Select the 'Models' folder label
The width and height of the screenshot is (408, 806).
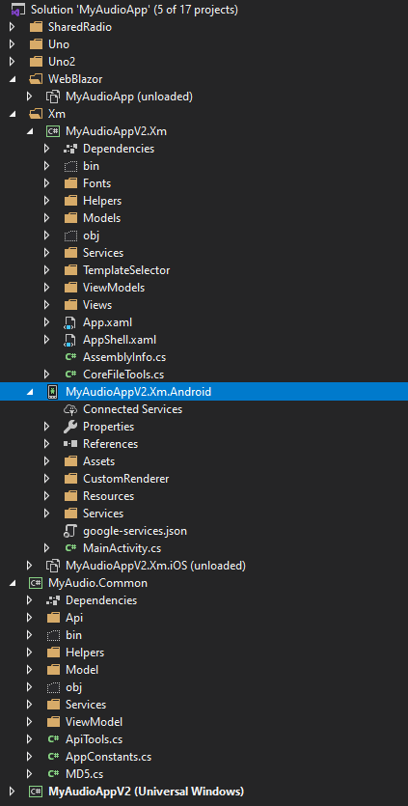click(x=101, y=218)
